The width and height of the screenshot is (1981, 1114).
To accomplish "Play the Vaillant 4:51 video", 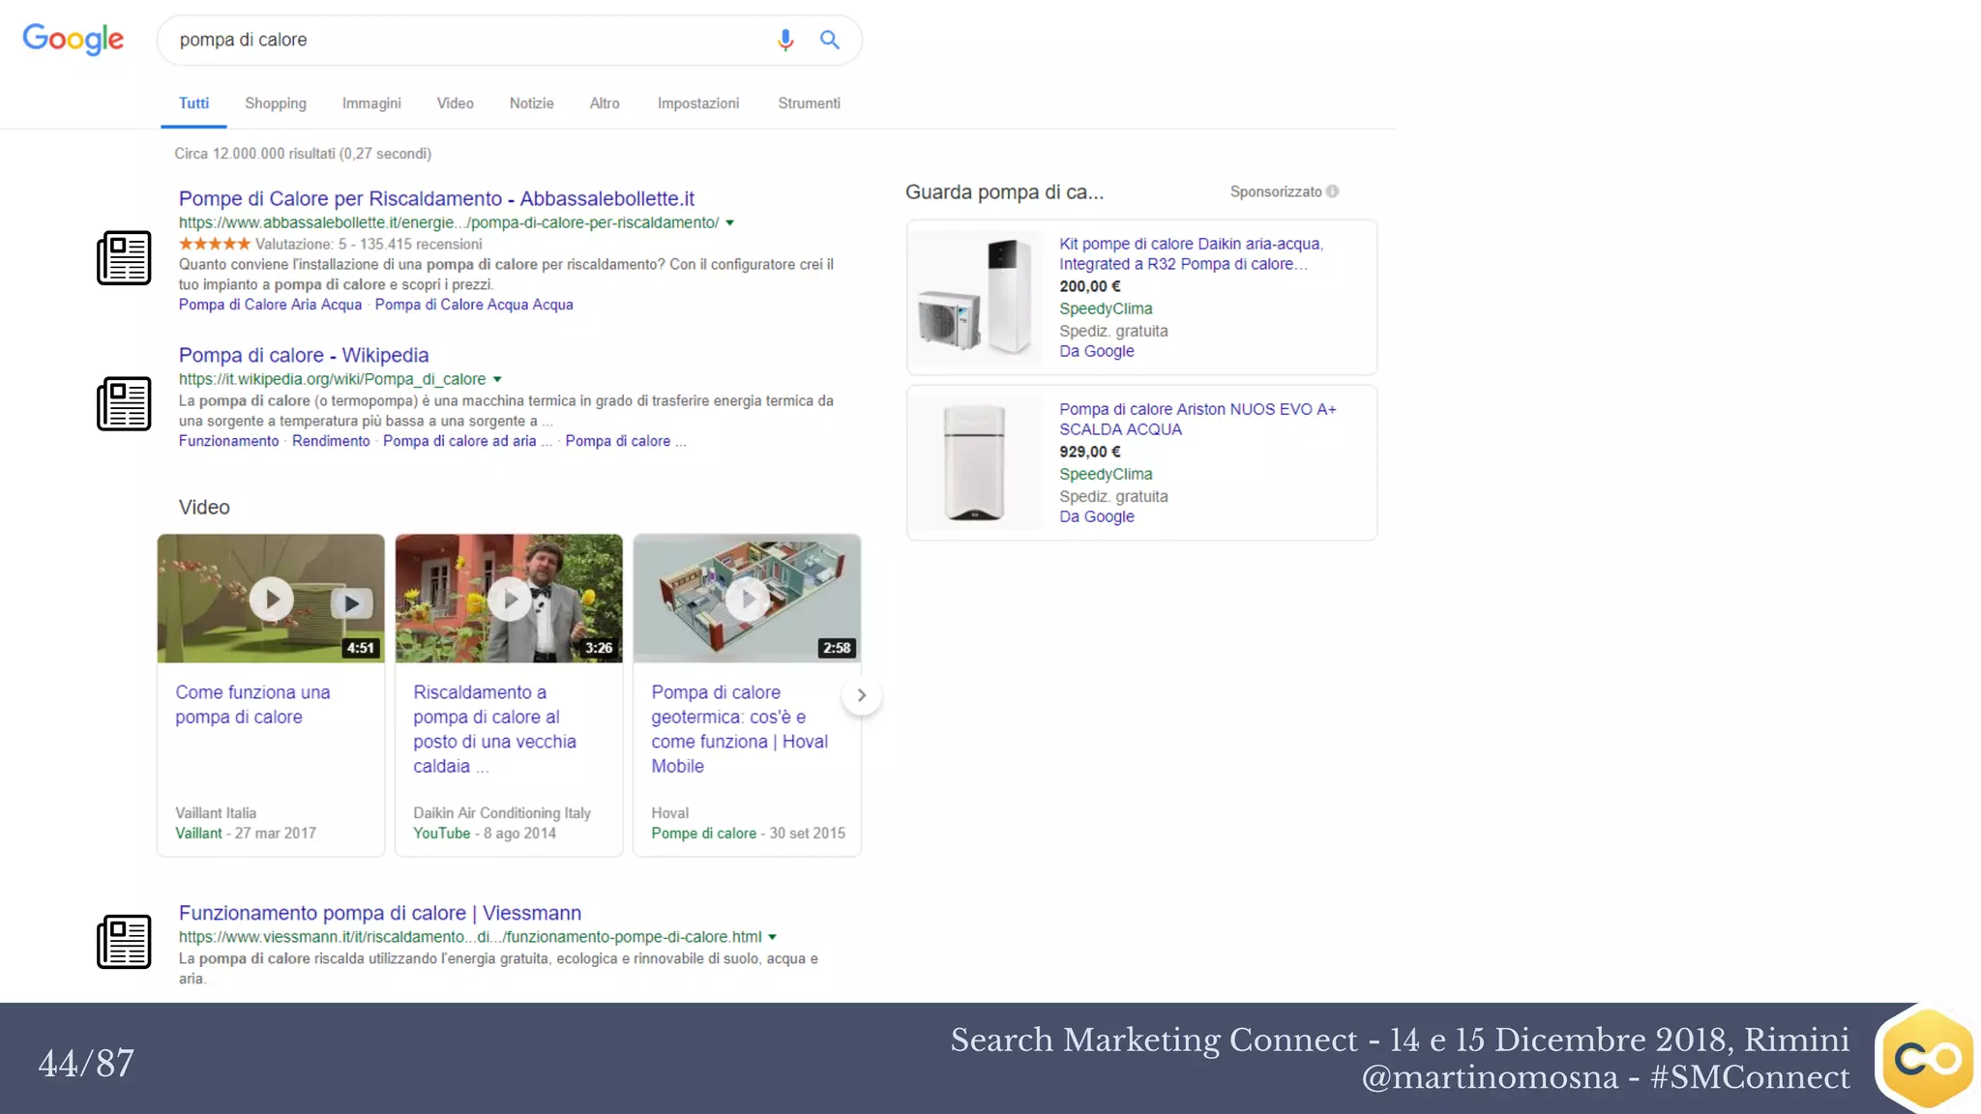I will (x=271, y=599).
